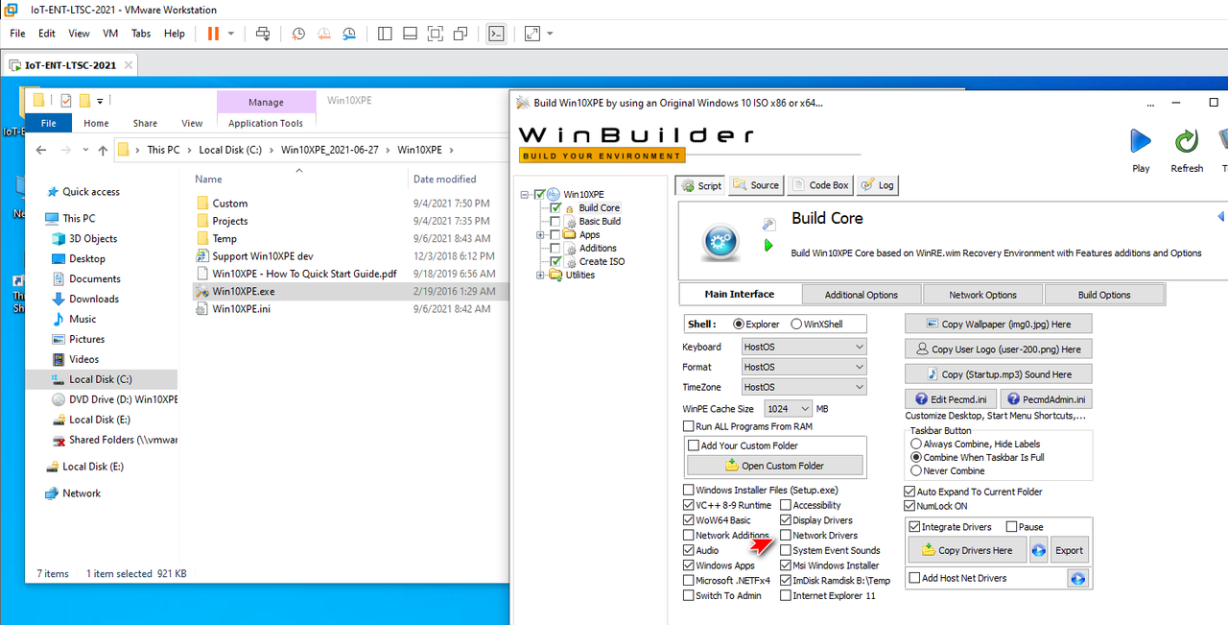
Task: Expand Apps node in WinBuilder tree
Action: [x=541, y=234]
